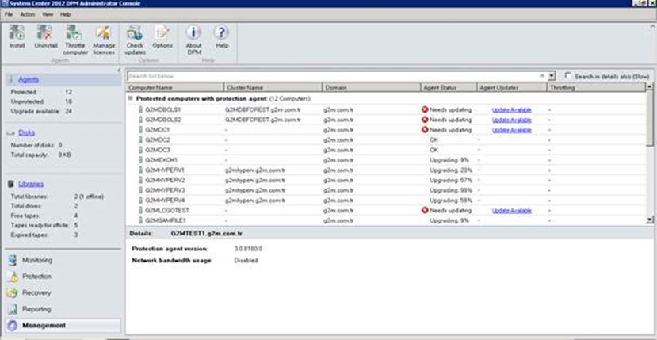Open the View menu
The width and height of the screenshot is (657, 340).
pos(48,14)
